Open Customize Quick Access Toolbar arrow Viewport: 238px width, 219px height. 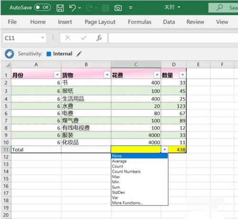[130, 8]
